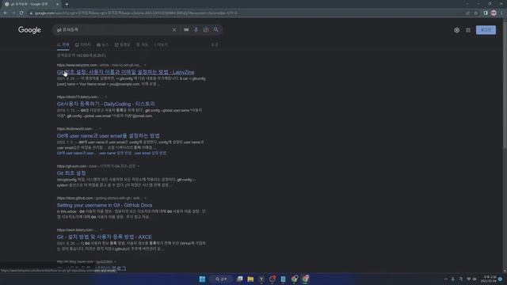The width and height of the screenshot is (507, 285).
Task: Select the All results tab
Action: (x=63, y=44)
